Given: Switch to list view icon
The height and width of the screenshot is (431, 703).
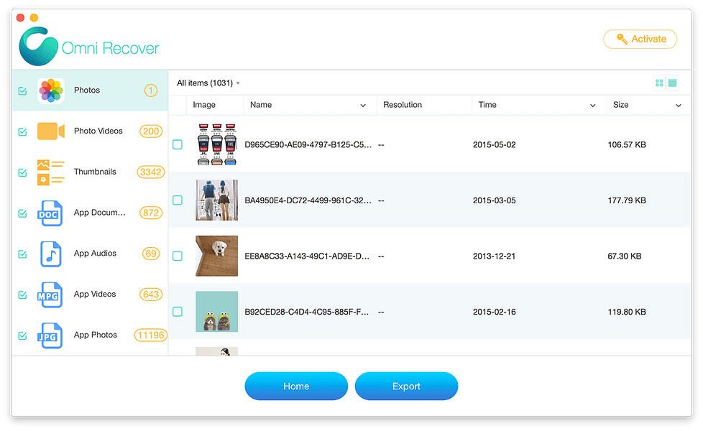Looking at the screenshot, I should pos(672,83).
